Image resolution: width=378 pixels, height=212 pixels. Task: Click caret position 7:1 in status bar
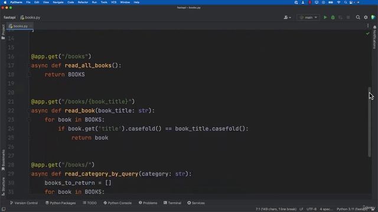click(x=276, y=209)
